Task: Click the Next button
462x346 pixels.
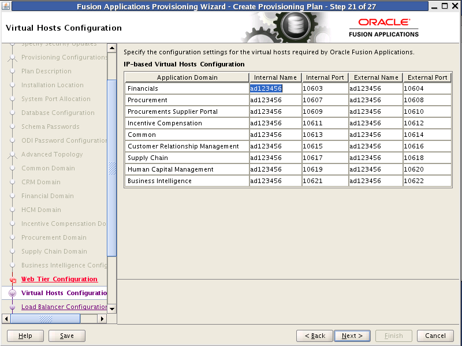Action: click(352, 336)
